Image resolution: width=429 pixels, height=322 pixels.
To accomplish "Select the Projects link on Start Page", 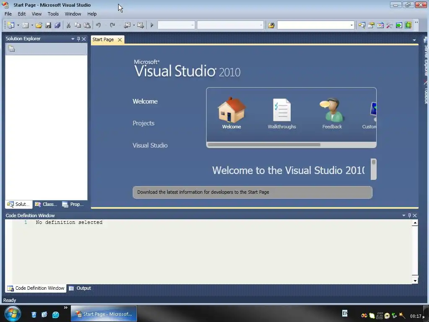I will pos(143,123).
